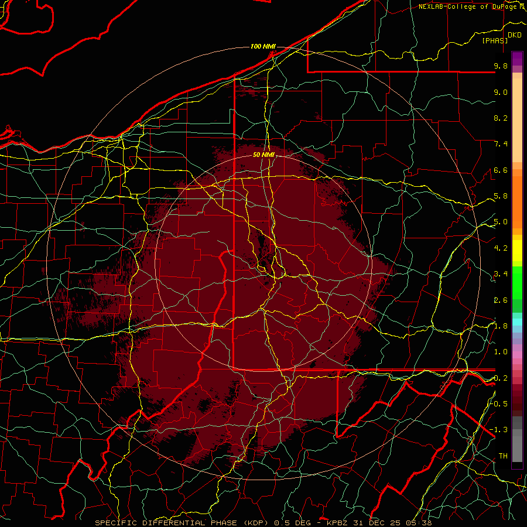Click the 50 NMI range ring label
527x527 pixels.
[264, 155]
